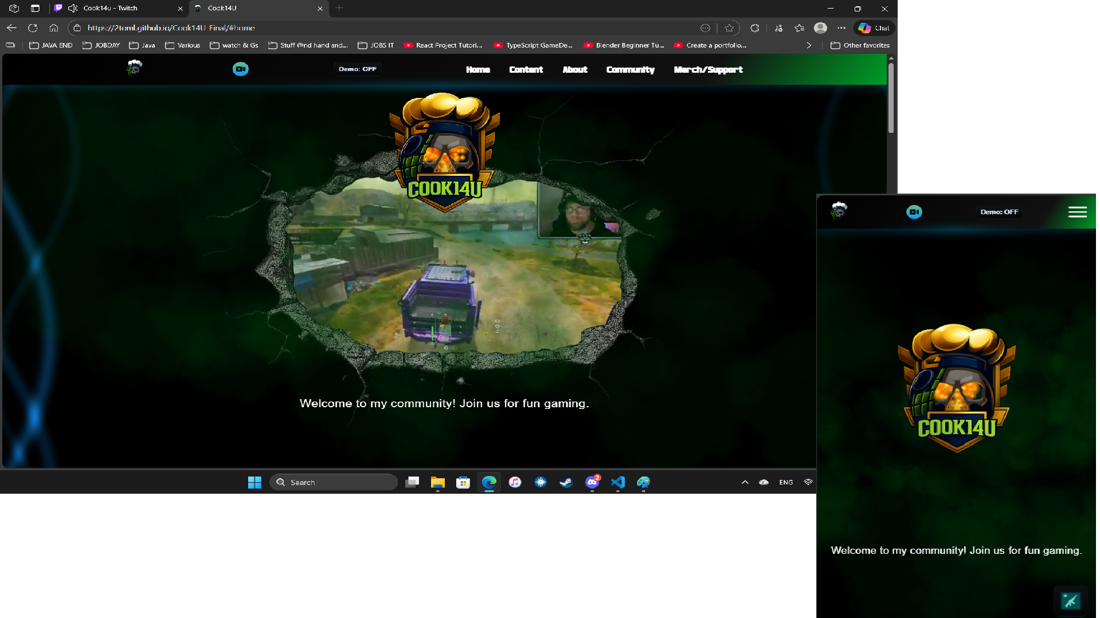The height and width of the screenshot is (618, 1100).
Task: Add page to favorites star icon
Action: click(729, 27)
